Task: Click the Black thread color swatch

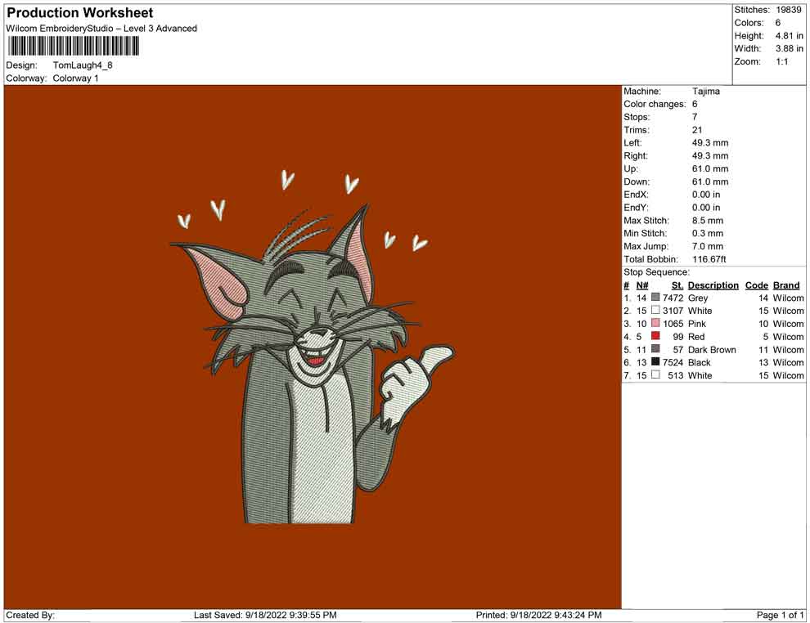Action: point(655,362)
